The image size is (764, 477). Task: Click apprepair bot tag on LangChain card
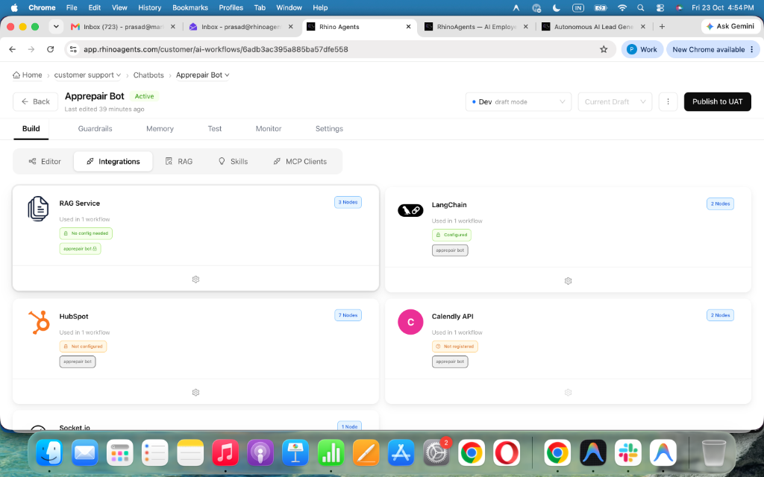(x=450, y=250)
